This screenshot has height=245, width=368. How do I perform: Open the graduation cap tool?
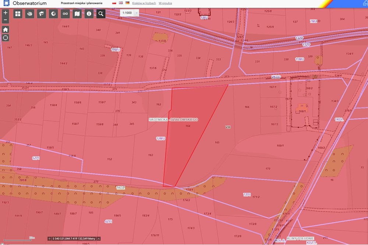click(x=42, y=14)
